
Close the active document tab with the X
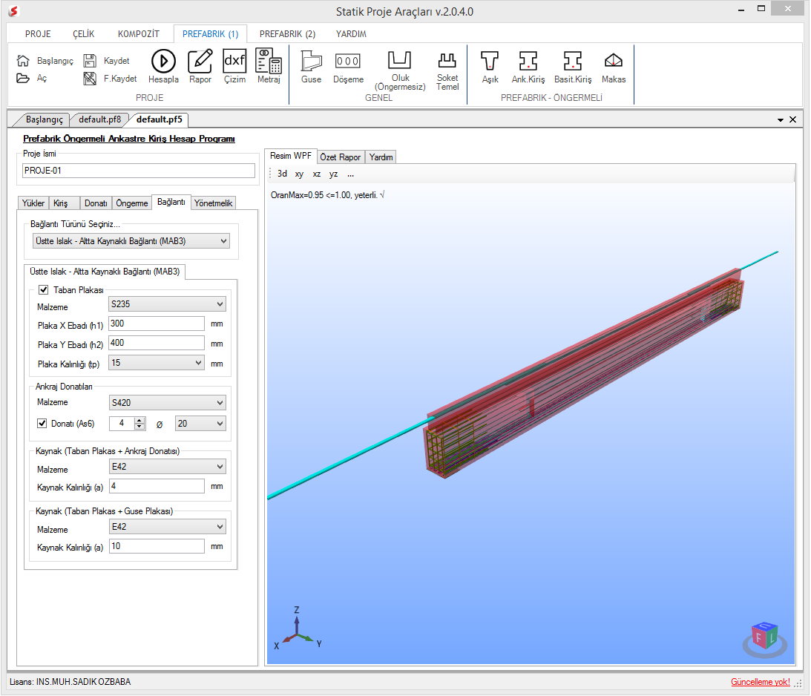click(x=793, y=119)
